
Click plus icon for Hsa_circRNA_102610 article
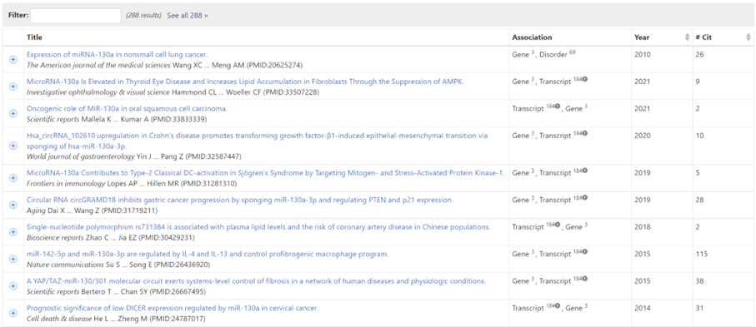tap(13, 146)
